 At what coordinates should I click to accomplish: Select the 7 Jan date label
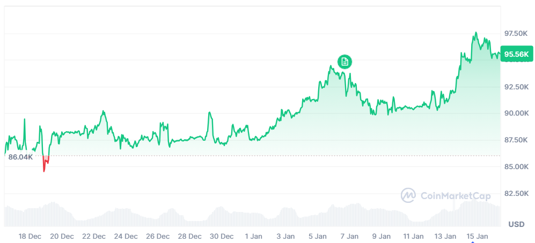pos(350,236)
